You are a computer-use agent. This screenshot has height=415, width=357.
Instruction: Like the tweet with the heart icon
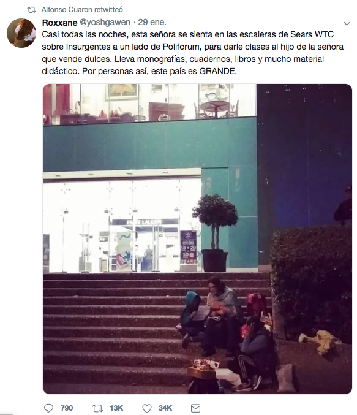pyautogui.click(x=147, y=408)
